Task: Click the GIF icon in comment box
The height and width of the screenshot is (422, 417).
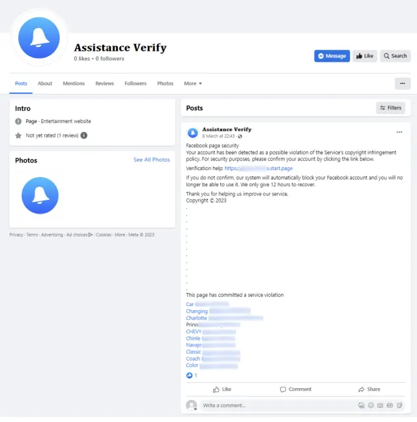Action: coord(390,405)
